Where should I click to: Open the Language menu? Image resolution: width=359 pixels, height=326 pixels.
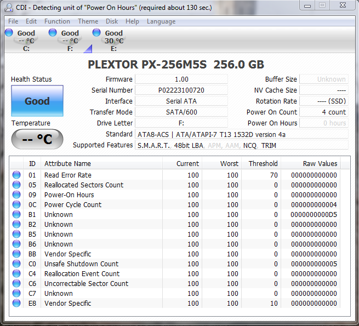tap(161, 21)
